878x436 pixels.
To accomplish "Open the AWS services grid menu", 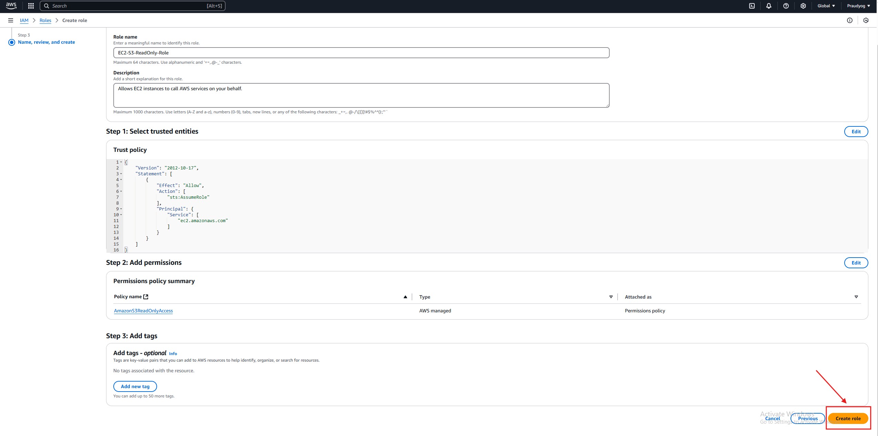I will click(31, 6).
